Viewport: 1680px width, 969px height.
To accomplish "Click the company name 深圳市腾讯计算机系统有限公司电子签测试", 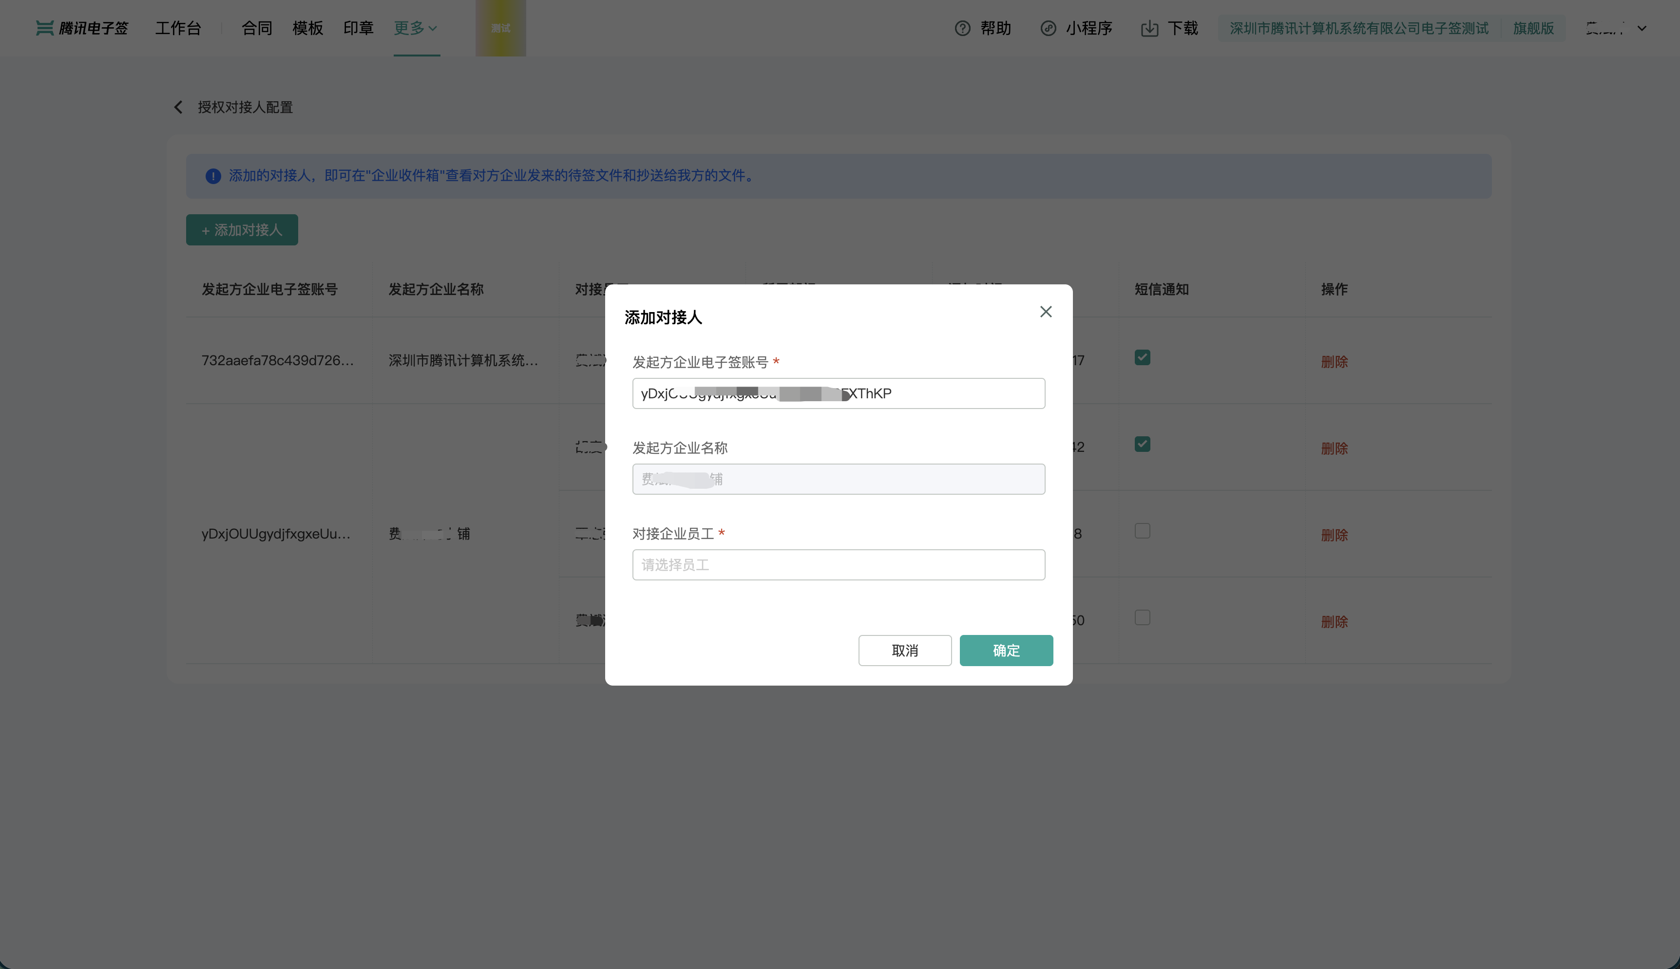I will [1358, 28].
